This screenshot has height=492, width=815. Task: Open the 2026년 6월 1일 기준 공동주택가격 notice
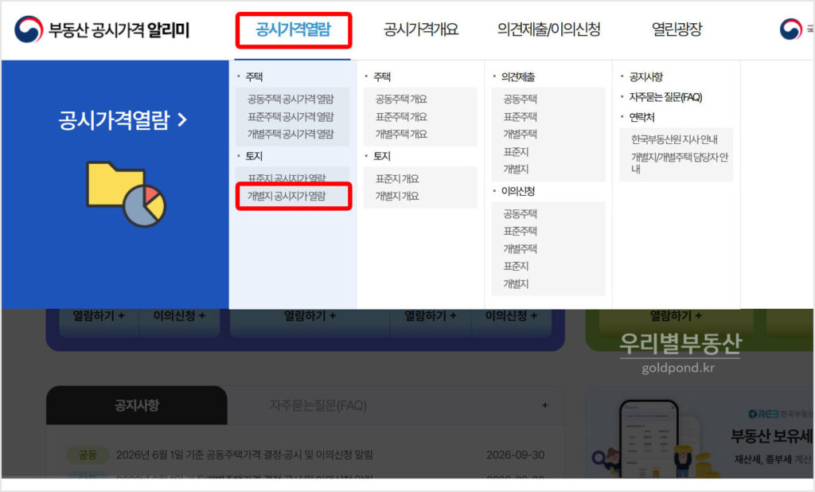244,455
